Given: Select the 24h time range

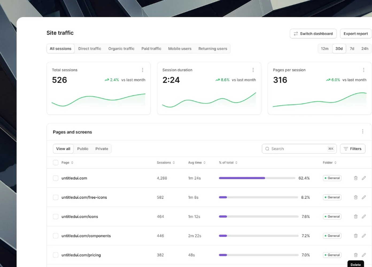Looking at the screenshot, I should [365, 49].
